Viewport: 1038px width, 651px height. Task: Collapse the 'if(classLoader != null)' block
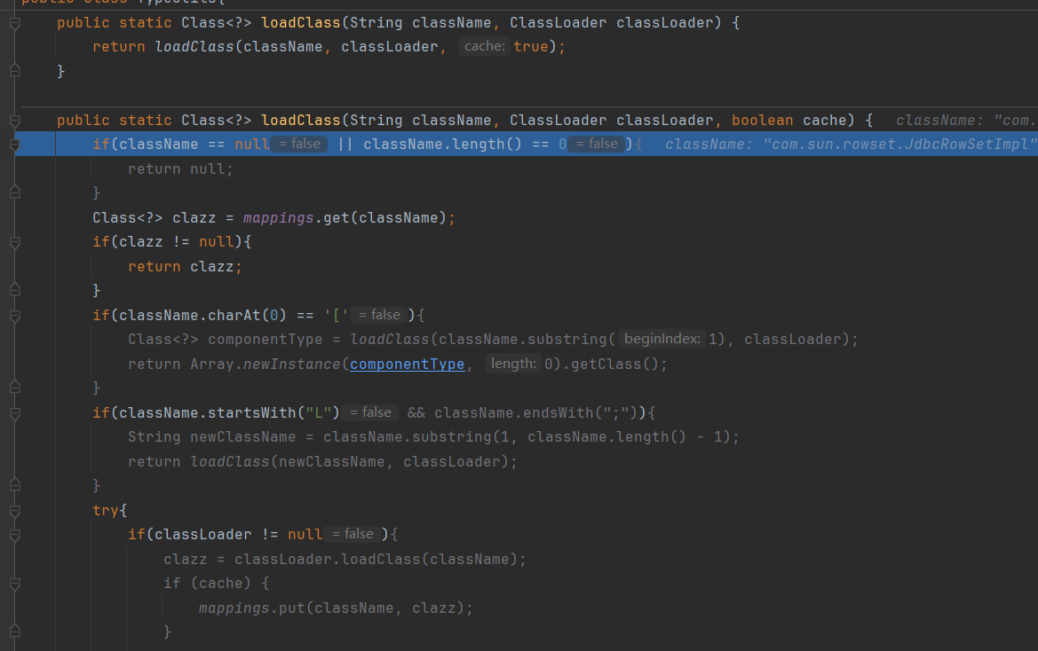[14, 536]
